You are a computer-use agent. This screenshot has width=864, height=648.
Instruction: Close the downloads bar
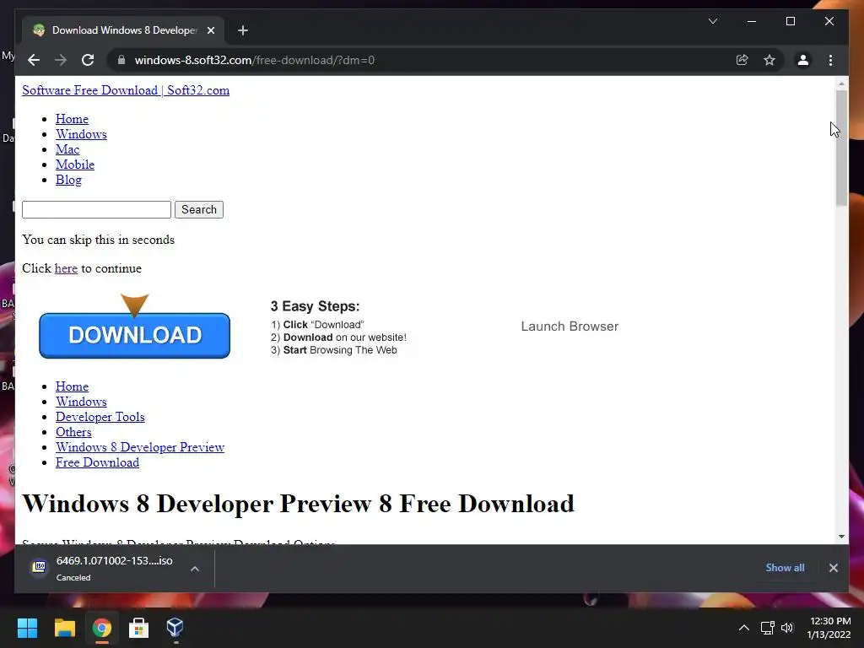click(x=833, y=568)
